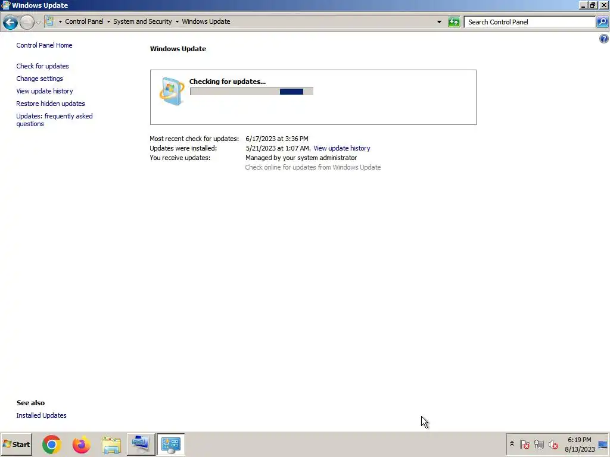Launch Google Chrome from the taskbar
This screenshot has width=610, height=457.
tap(52, 444)
